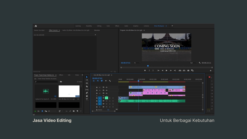247x139 pixels.
Task: Select the Selection tool arrow
Action: pos(87,77)
